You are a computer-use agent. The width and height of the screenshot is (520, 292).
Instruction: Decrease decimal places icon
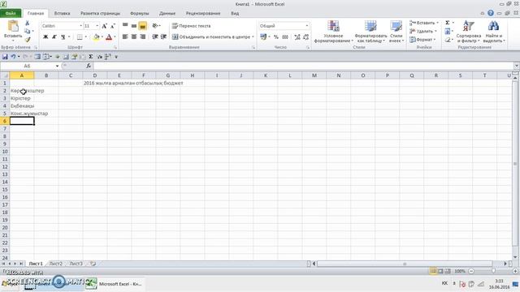click(305, 36)
